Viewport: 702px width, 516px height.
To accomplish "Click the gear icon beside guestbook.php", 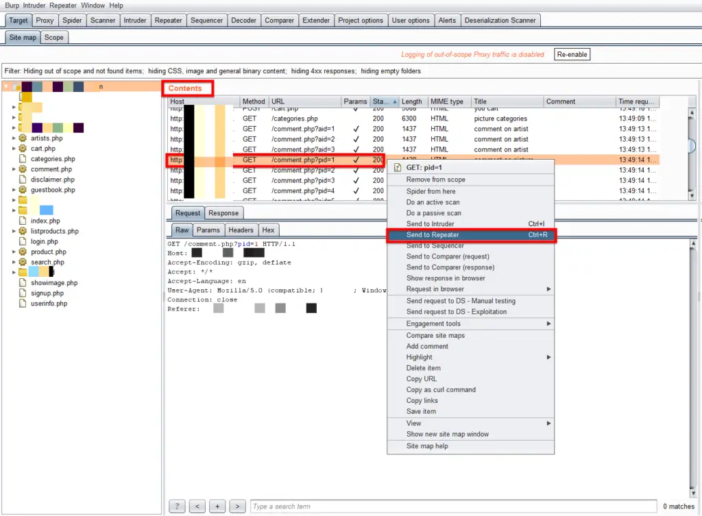I will [23, 190].
